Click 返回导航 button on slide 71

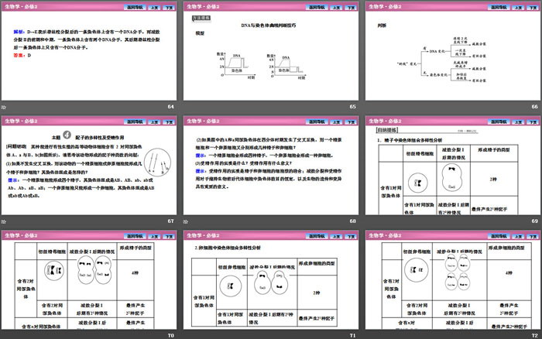tap(317, 236)
